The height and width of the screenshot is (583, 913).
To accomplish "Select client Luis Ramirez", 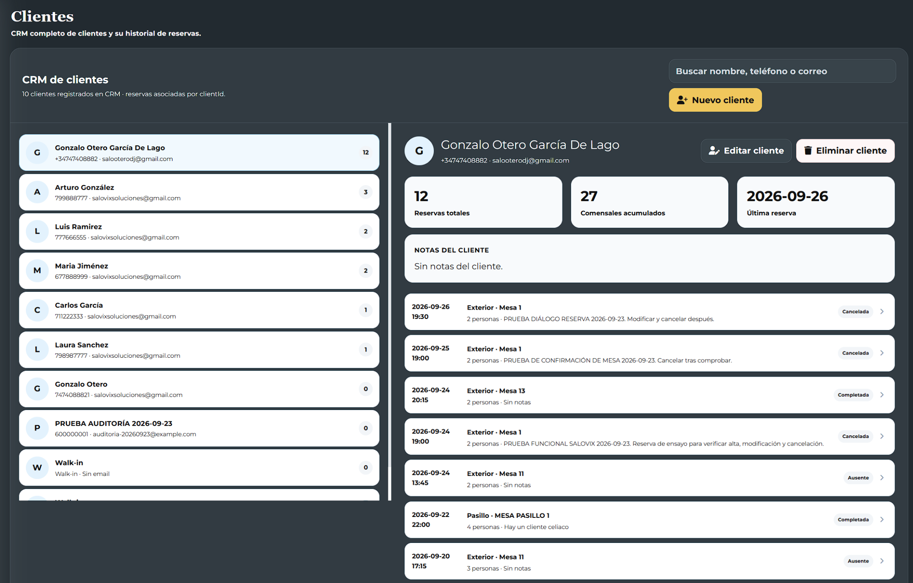I will tap(199, 232).
